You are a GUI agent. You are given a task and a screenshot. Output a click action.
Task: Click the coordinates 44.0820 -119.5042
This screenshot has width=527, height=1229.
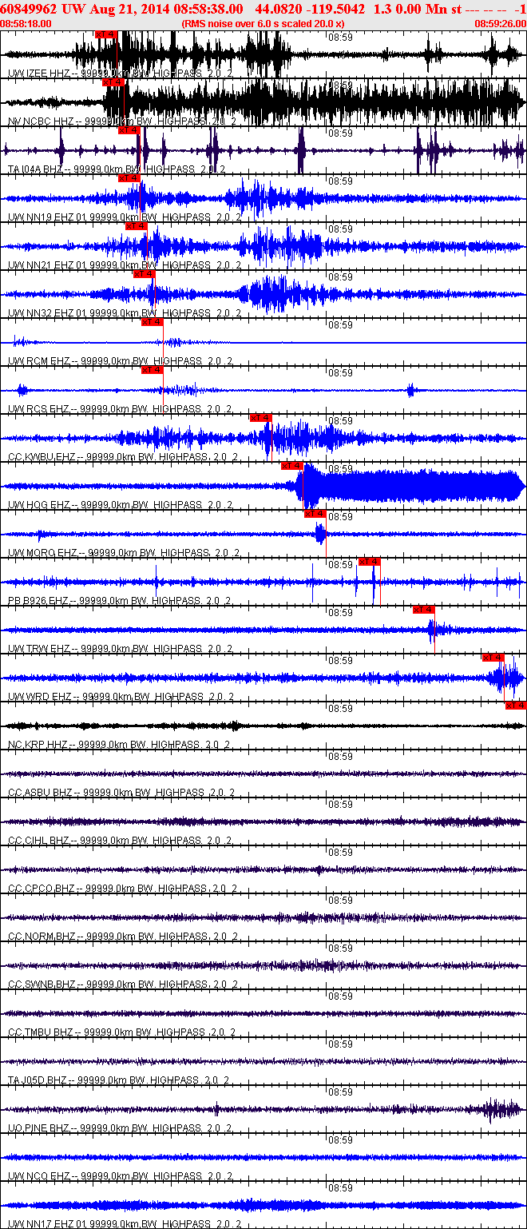[310, 9]
